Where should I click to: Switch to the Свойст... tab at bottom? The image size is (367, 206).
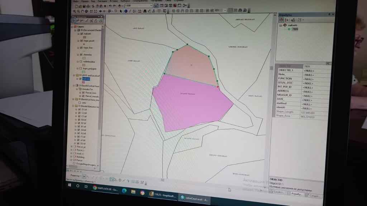(277, 192)
